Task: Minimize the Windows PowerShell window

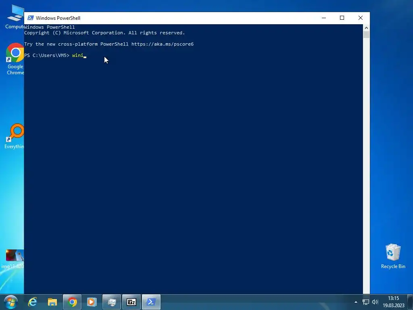Action: (x=324, y=18)
